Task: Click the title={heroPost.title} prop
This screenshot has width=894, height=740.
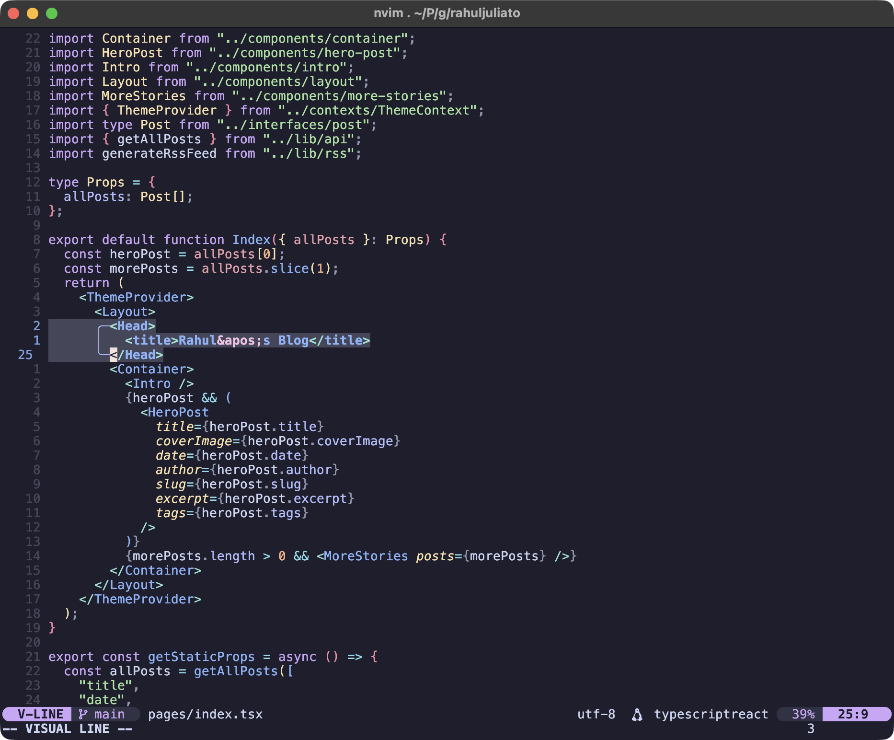Action: 240,427
